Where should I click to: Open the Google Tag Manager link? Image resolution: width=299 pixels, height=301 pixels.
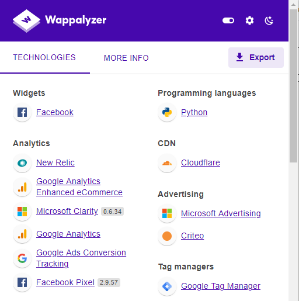tap(221, 286)
